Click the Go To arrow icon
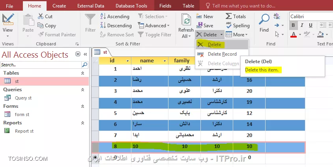The height and width of the screenshot is (167, 333). point(277,26)
